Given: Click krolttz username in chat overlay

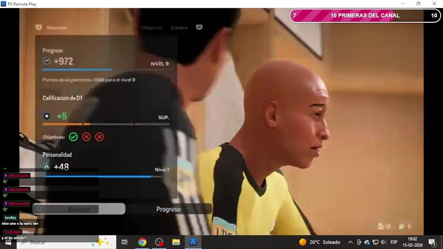Looking at the screenshot, I should coord(11,218).
